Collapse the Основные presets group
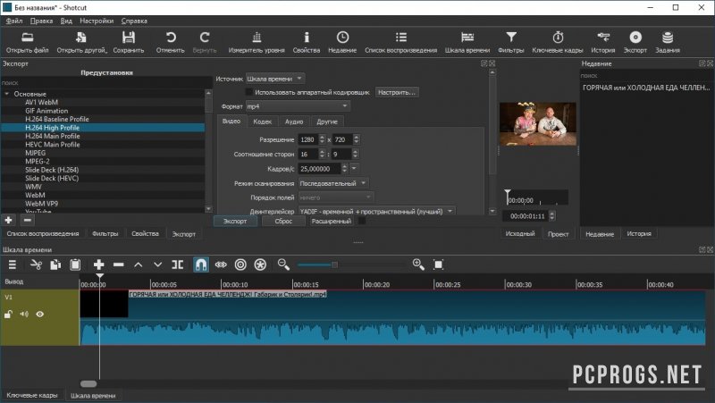 tap(7, 94)
